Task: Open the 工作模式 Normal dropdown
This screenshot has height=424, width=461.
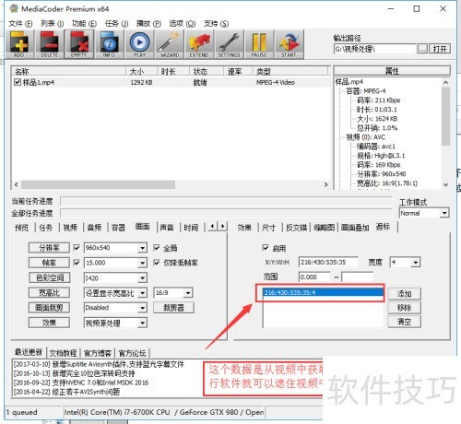Action: point(444,213)
